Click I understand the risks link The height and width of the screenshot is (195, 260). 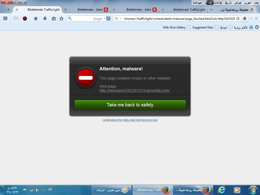click(130, 120)
